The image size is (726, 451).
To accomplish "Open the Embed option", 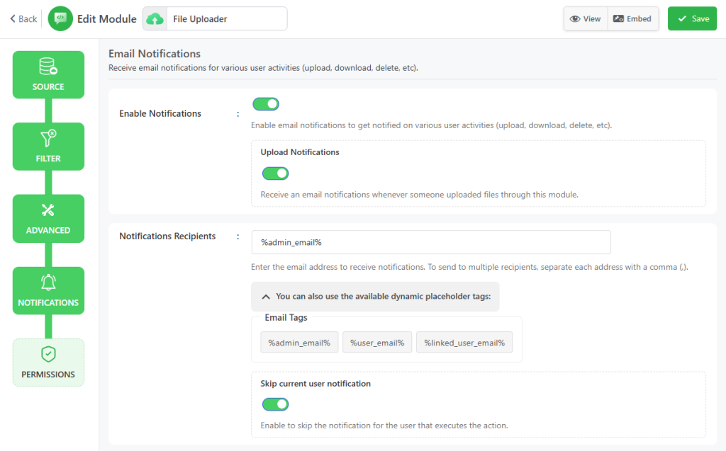I will [x=632, y=19].
